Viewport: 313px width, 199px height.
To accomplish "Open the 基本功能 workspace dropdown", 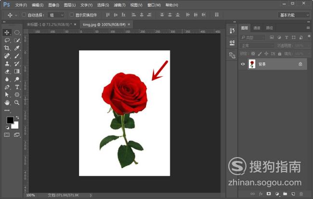I will point(293,15).
